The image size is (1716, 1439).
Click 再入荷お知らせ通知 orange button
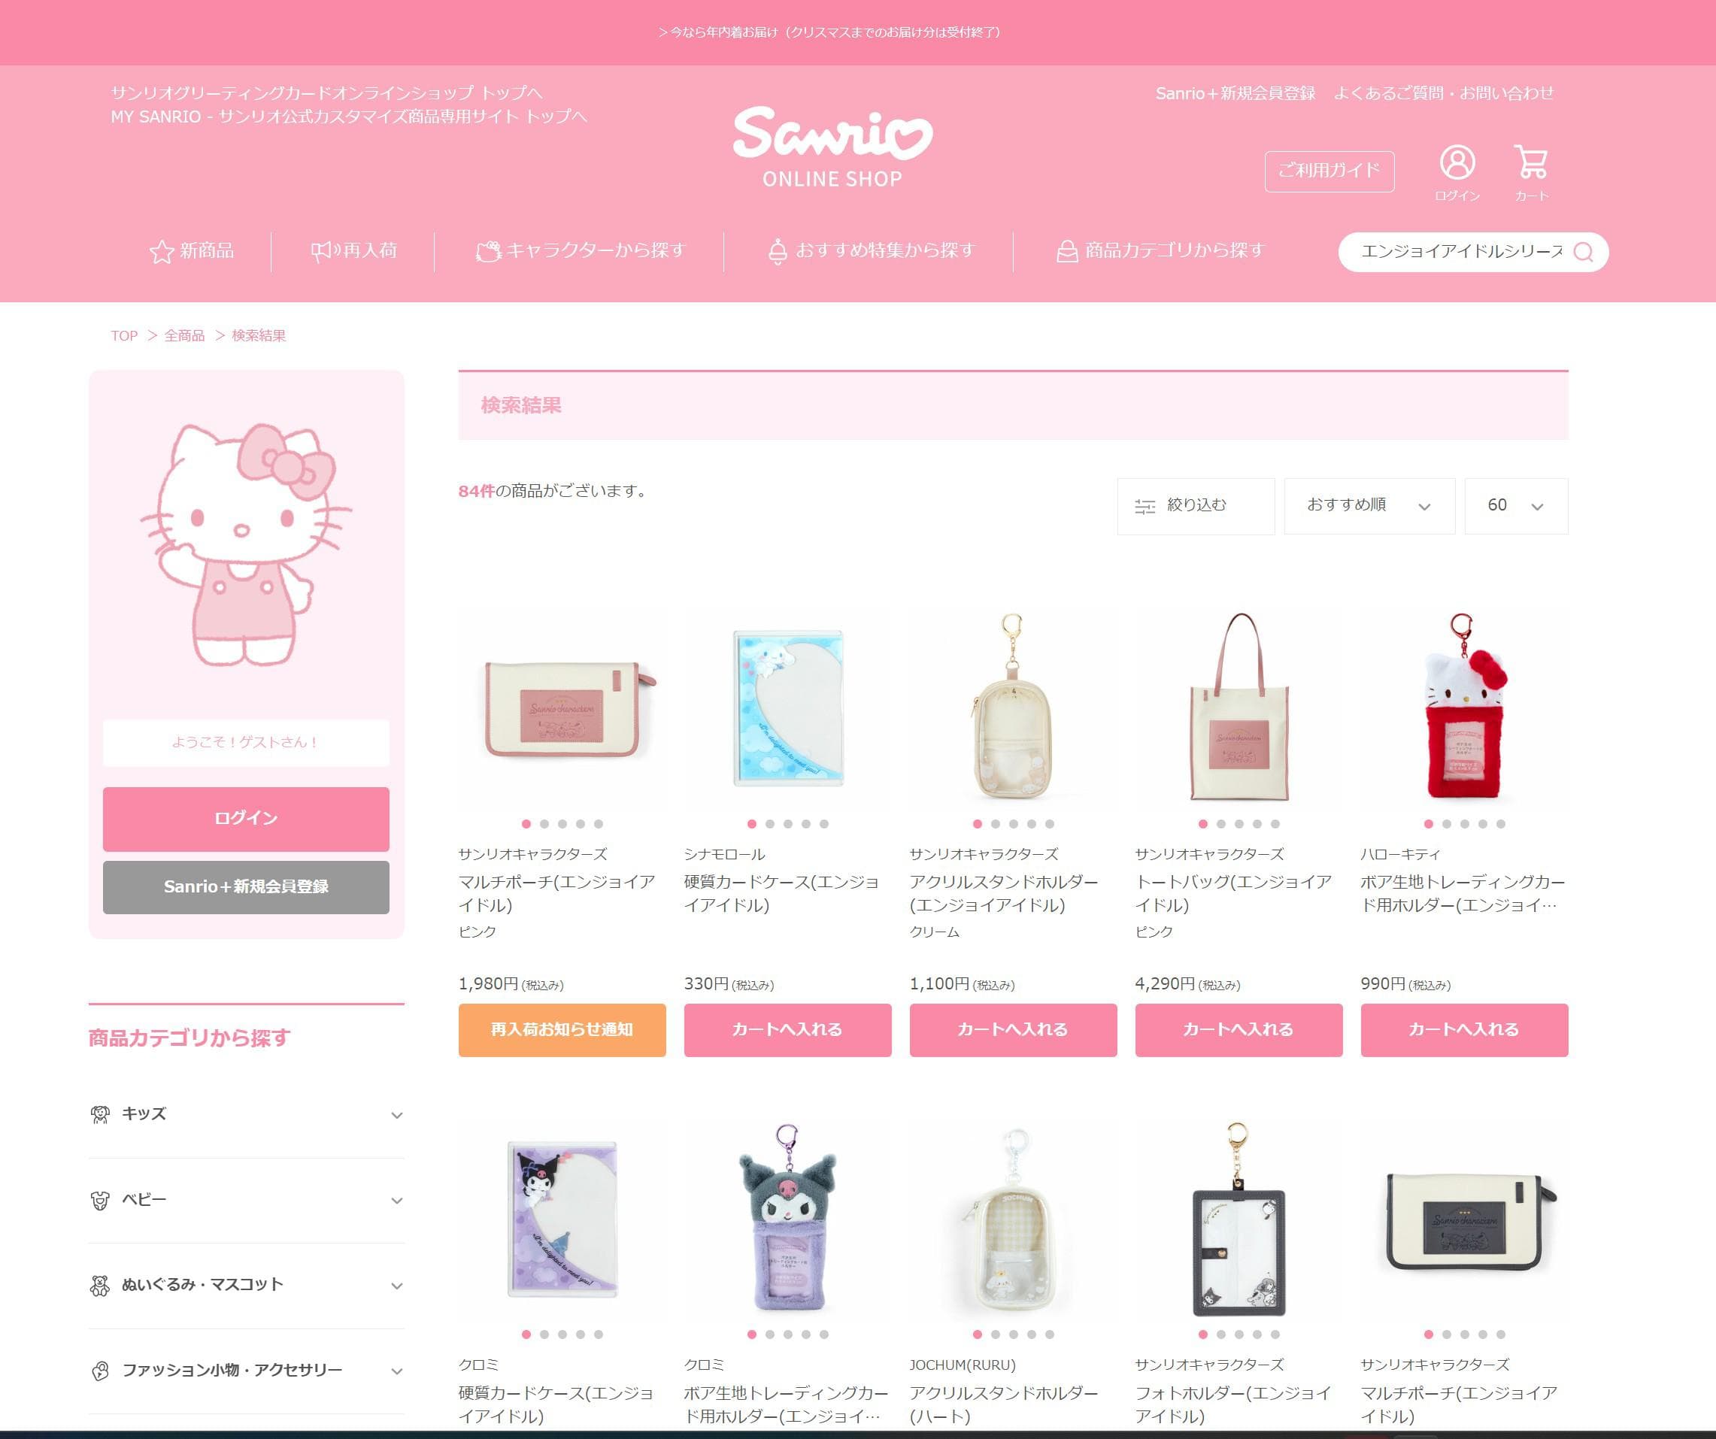tap(562, 1029)
